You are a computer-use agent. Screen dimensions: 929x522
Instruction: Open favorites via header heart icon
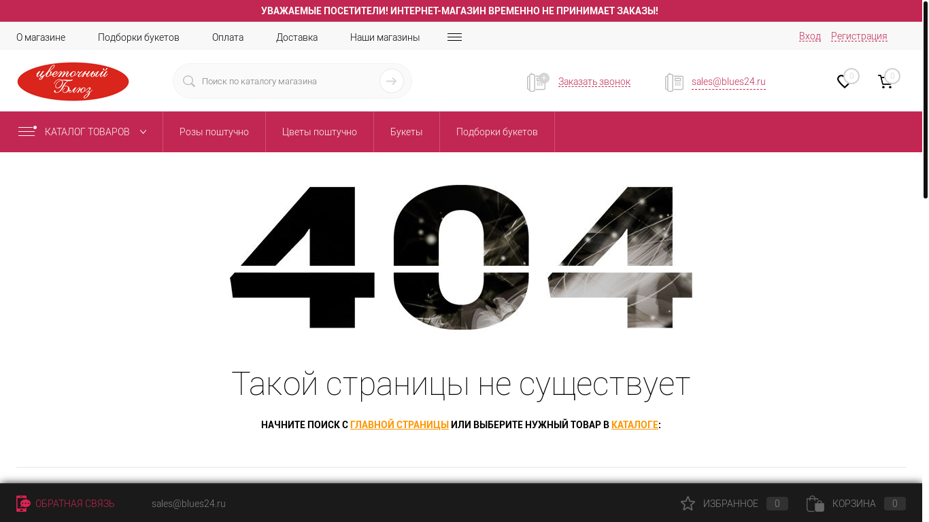[x=844, y=82]
